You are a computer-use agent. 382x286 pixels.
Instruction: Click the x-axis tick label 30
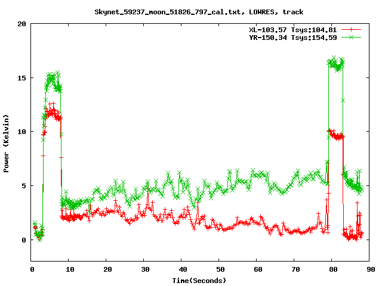pyautogui.click(x=145, y=269)
